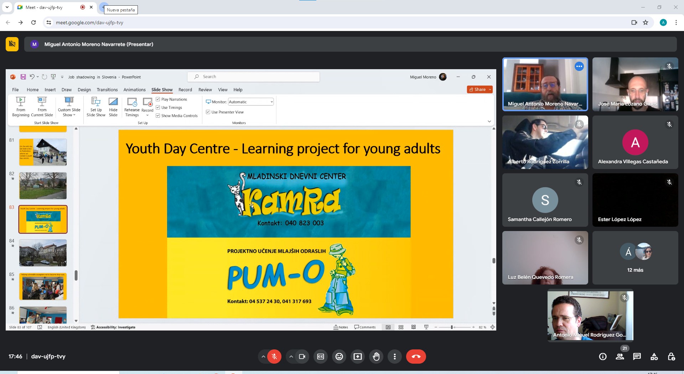Click Rehearse Timings icon
This screenshot has height=374, width=684.
pyautogui.click(x=132, y=107)
